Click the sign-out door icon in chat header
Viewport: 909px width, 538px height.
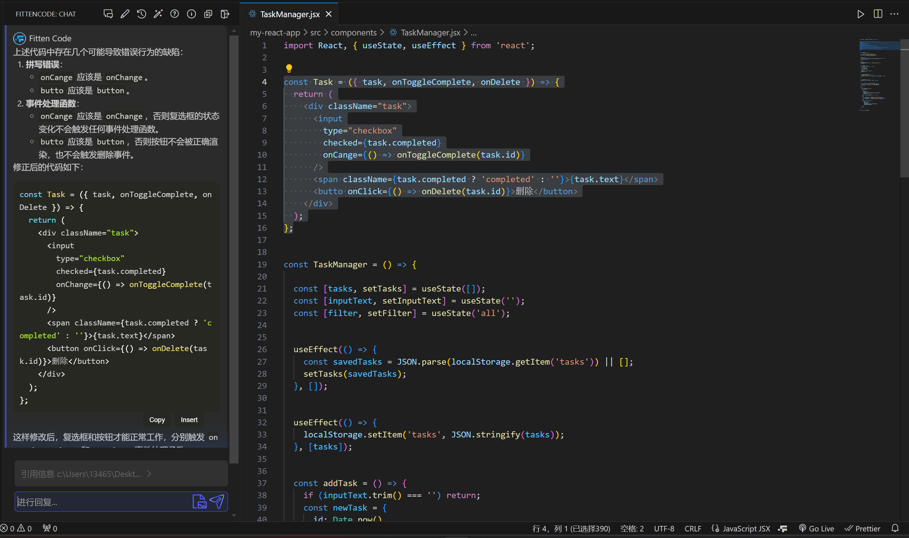[x=225, y=14]
